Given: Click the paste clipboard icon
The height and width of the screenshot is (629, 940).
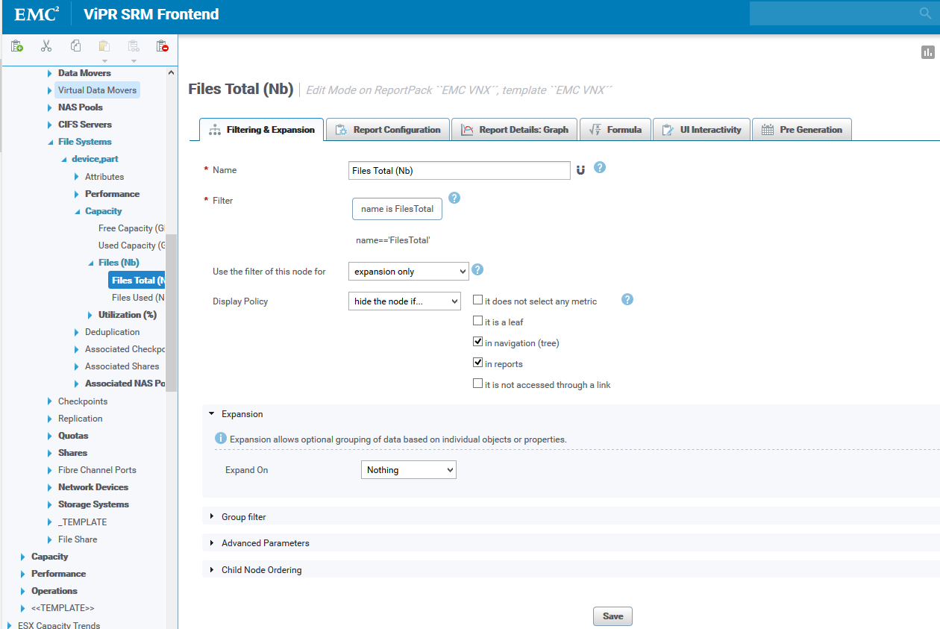Looking at the screenshot, I should point(104,46).
